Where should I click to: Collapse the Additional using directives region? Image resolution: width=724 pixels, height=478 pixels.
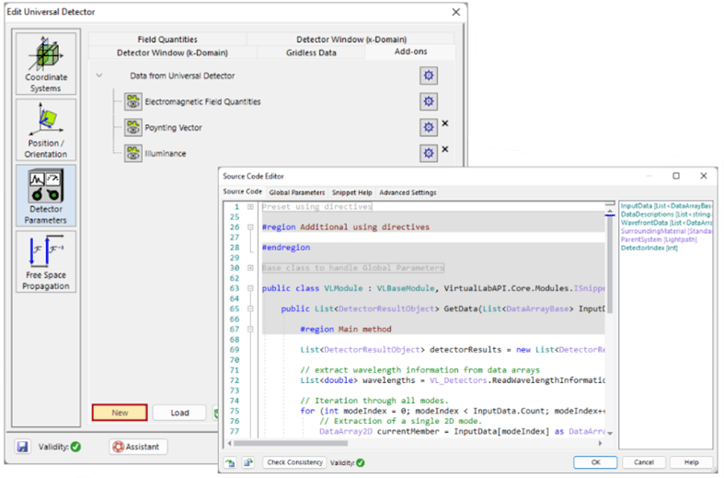[252, 227]
